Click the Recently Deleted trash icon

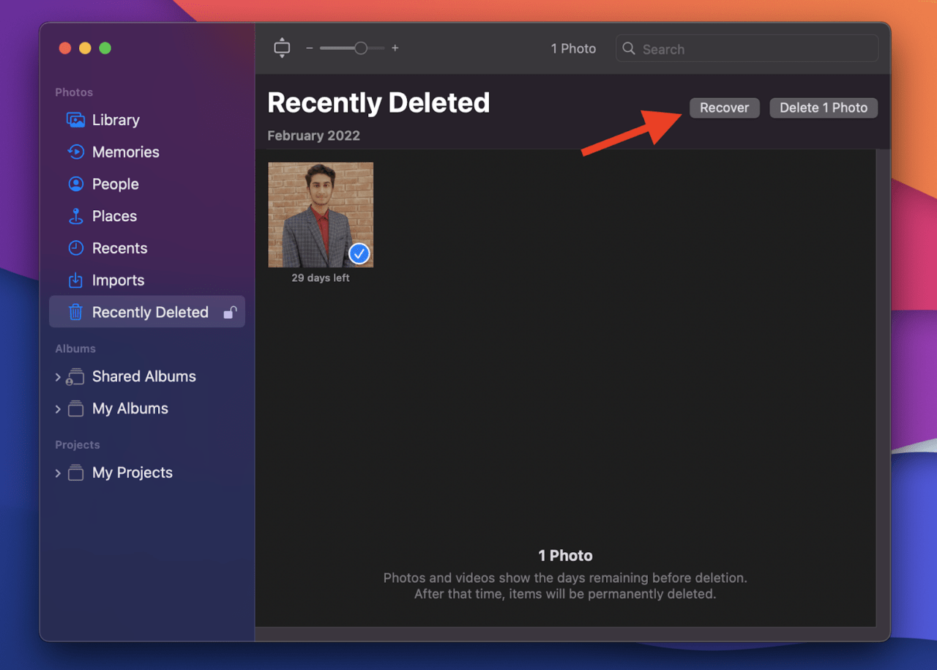[75, 313]
